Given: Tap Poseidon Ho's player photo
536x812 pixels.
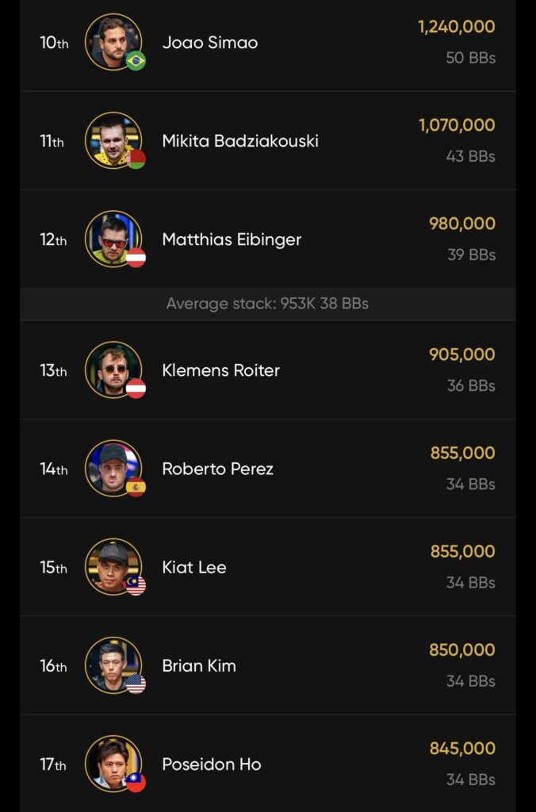Looking at the screenshot, I should click(x=113, y=764).
